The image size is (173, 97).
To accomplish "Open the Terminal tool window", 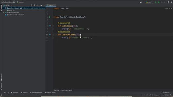I will (x=24, y=93).
